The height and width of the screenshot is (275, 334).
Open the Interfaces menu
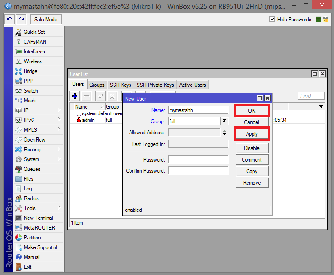point(39,52)
